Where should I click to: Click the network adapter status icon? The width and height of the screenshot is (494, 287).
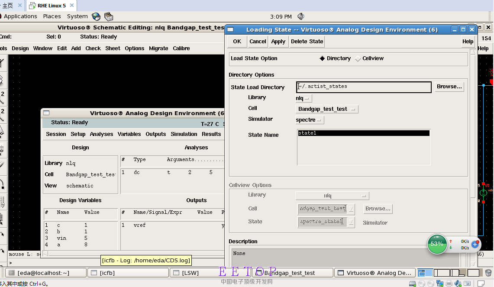440,284
